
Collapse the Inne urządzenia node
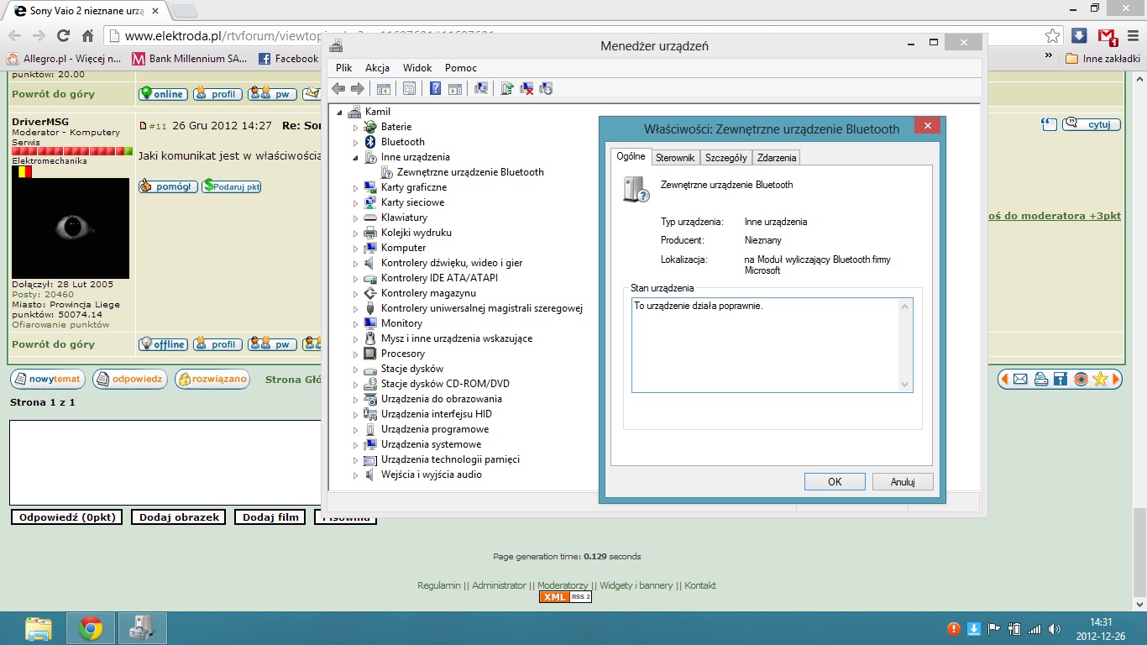[355, 157]
